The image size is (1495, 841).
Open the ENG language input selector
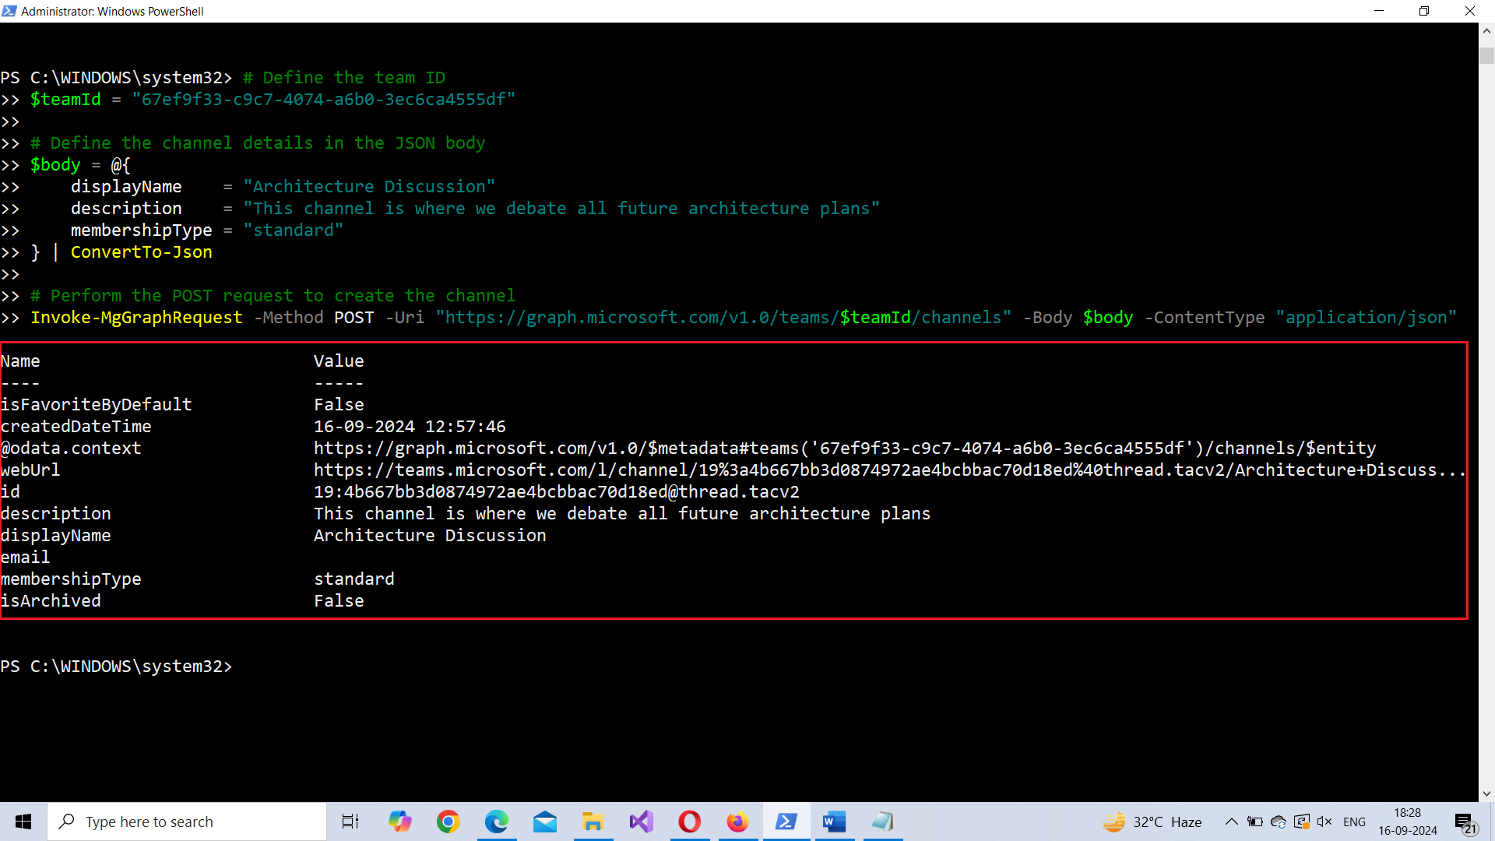coord(1354,822)
